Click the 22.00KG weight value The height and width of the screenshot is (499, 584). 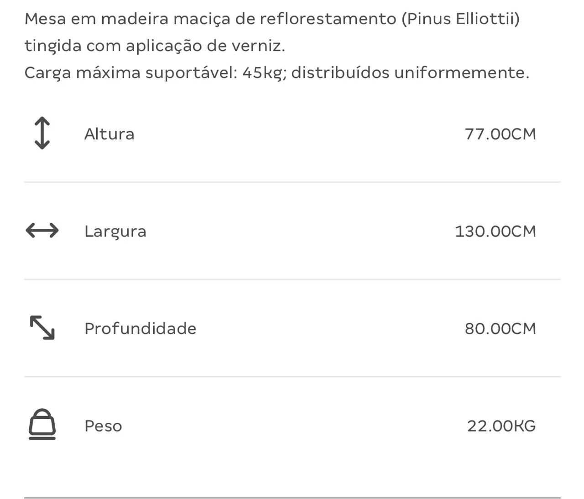501,426
